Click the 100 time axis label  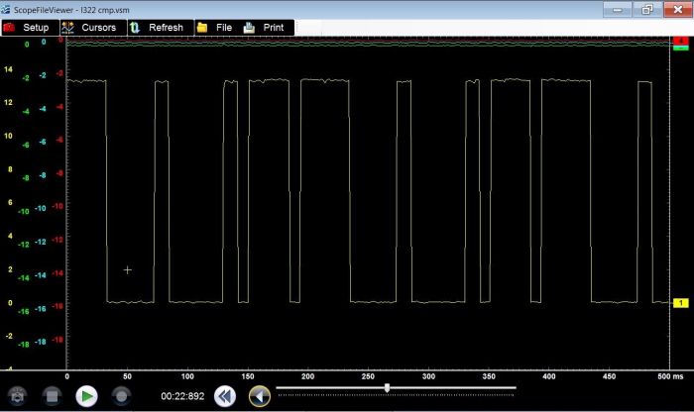187,376
